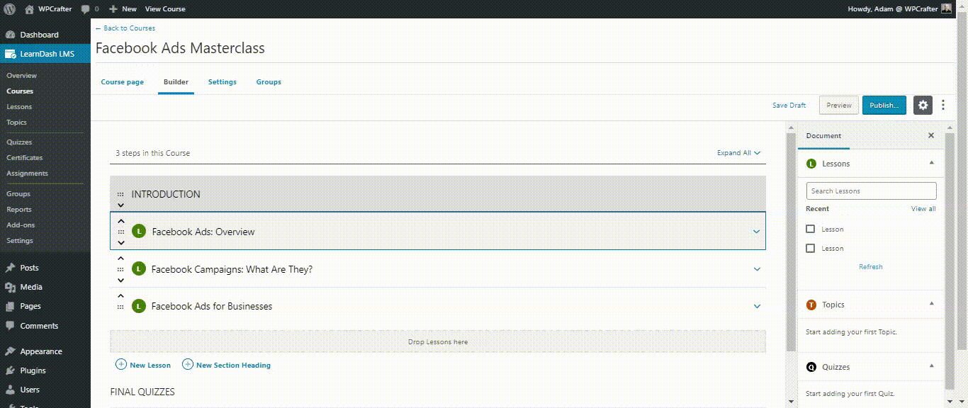
Task: Expand the Facebook Ads: Overview lesson
Action: (x=756, y=232)
